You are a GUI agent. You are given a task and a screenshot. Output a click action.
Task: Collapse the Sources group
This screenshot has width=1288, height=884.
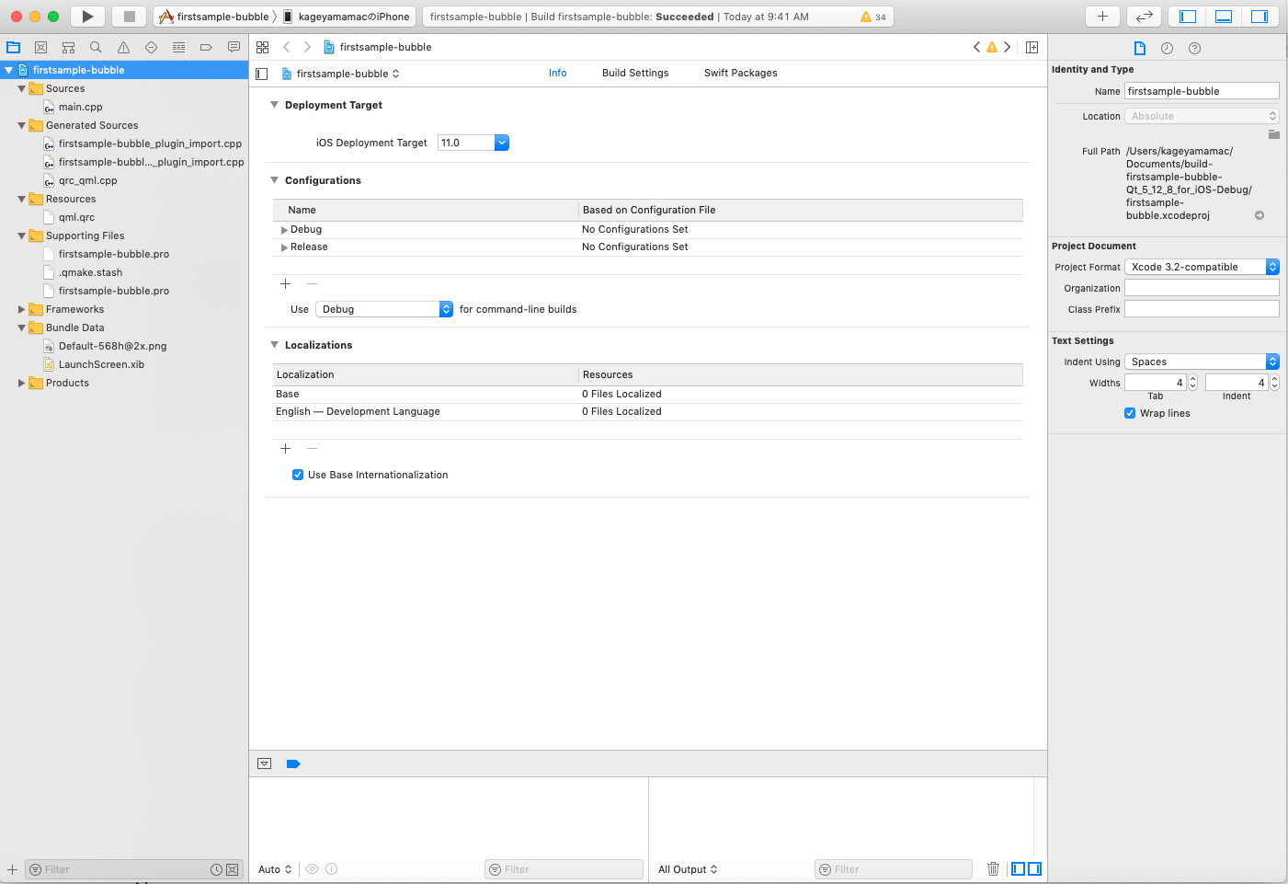click(21, 88)
